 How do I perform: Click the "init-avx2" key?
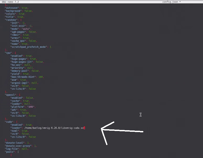18,26
